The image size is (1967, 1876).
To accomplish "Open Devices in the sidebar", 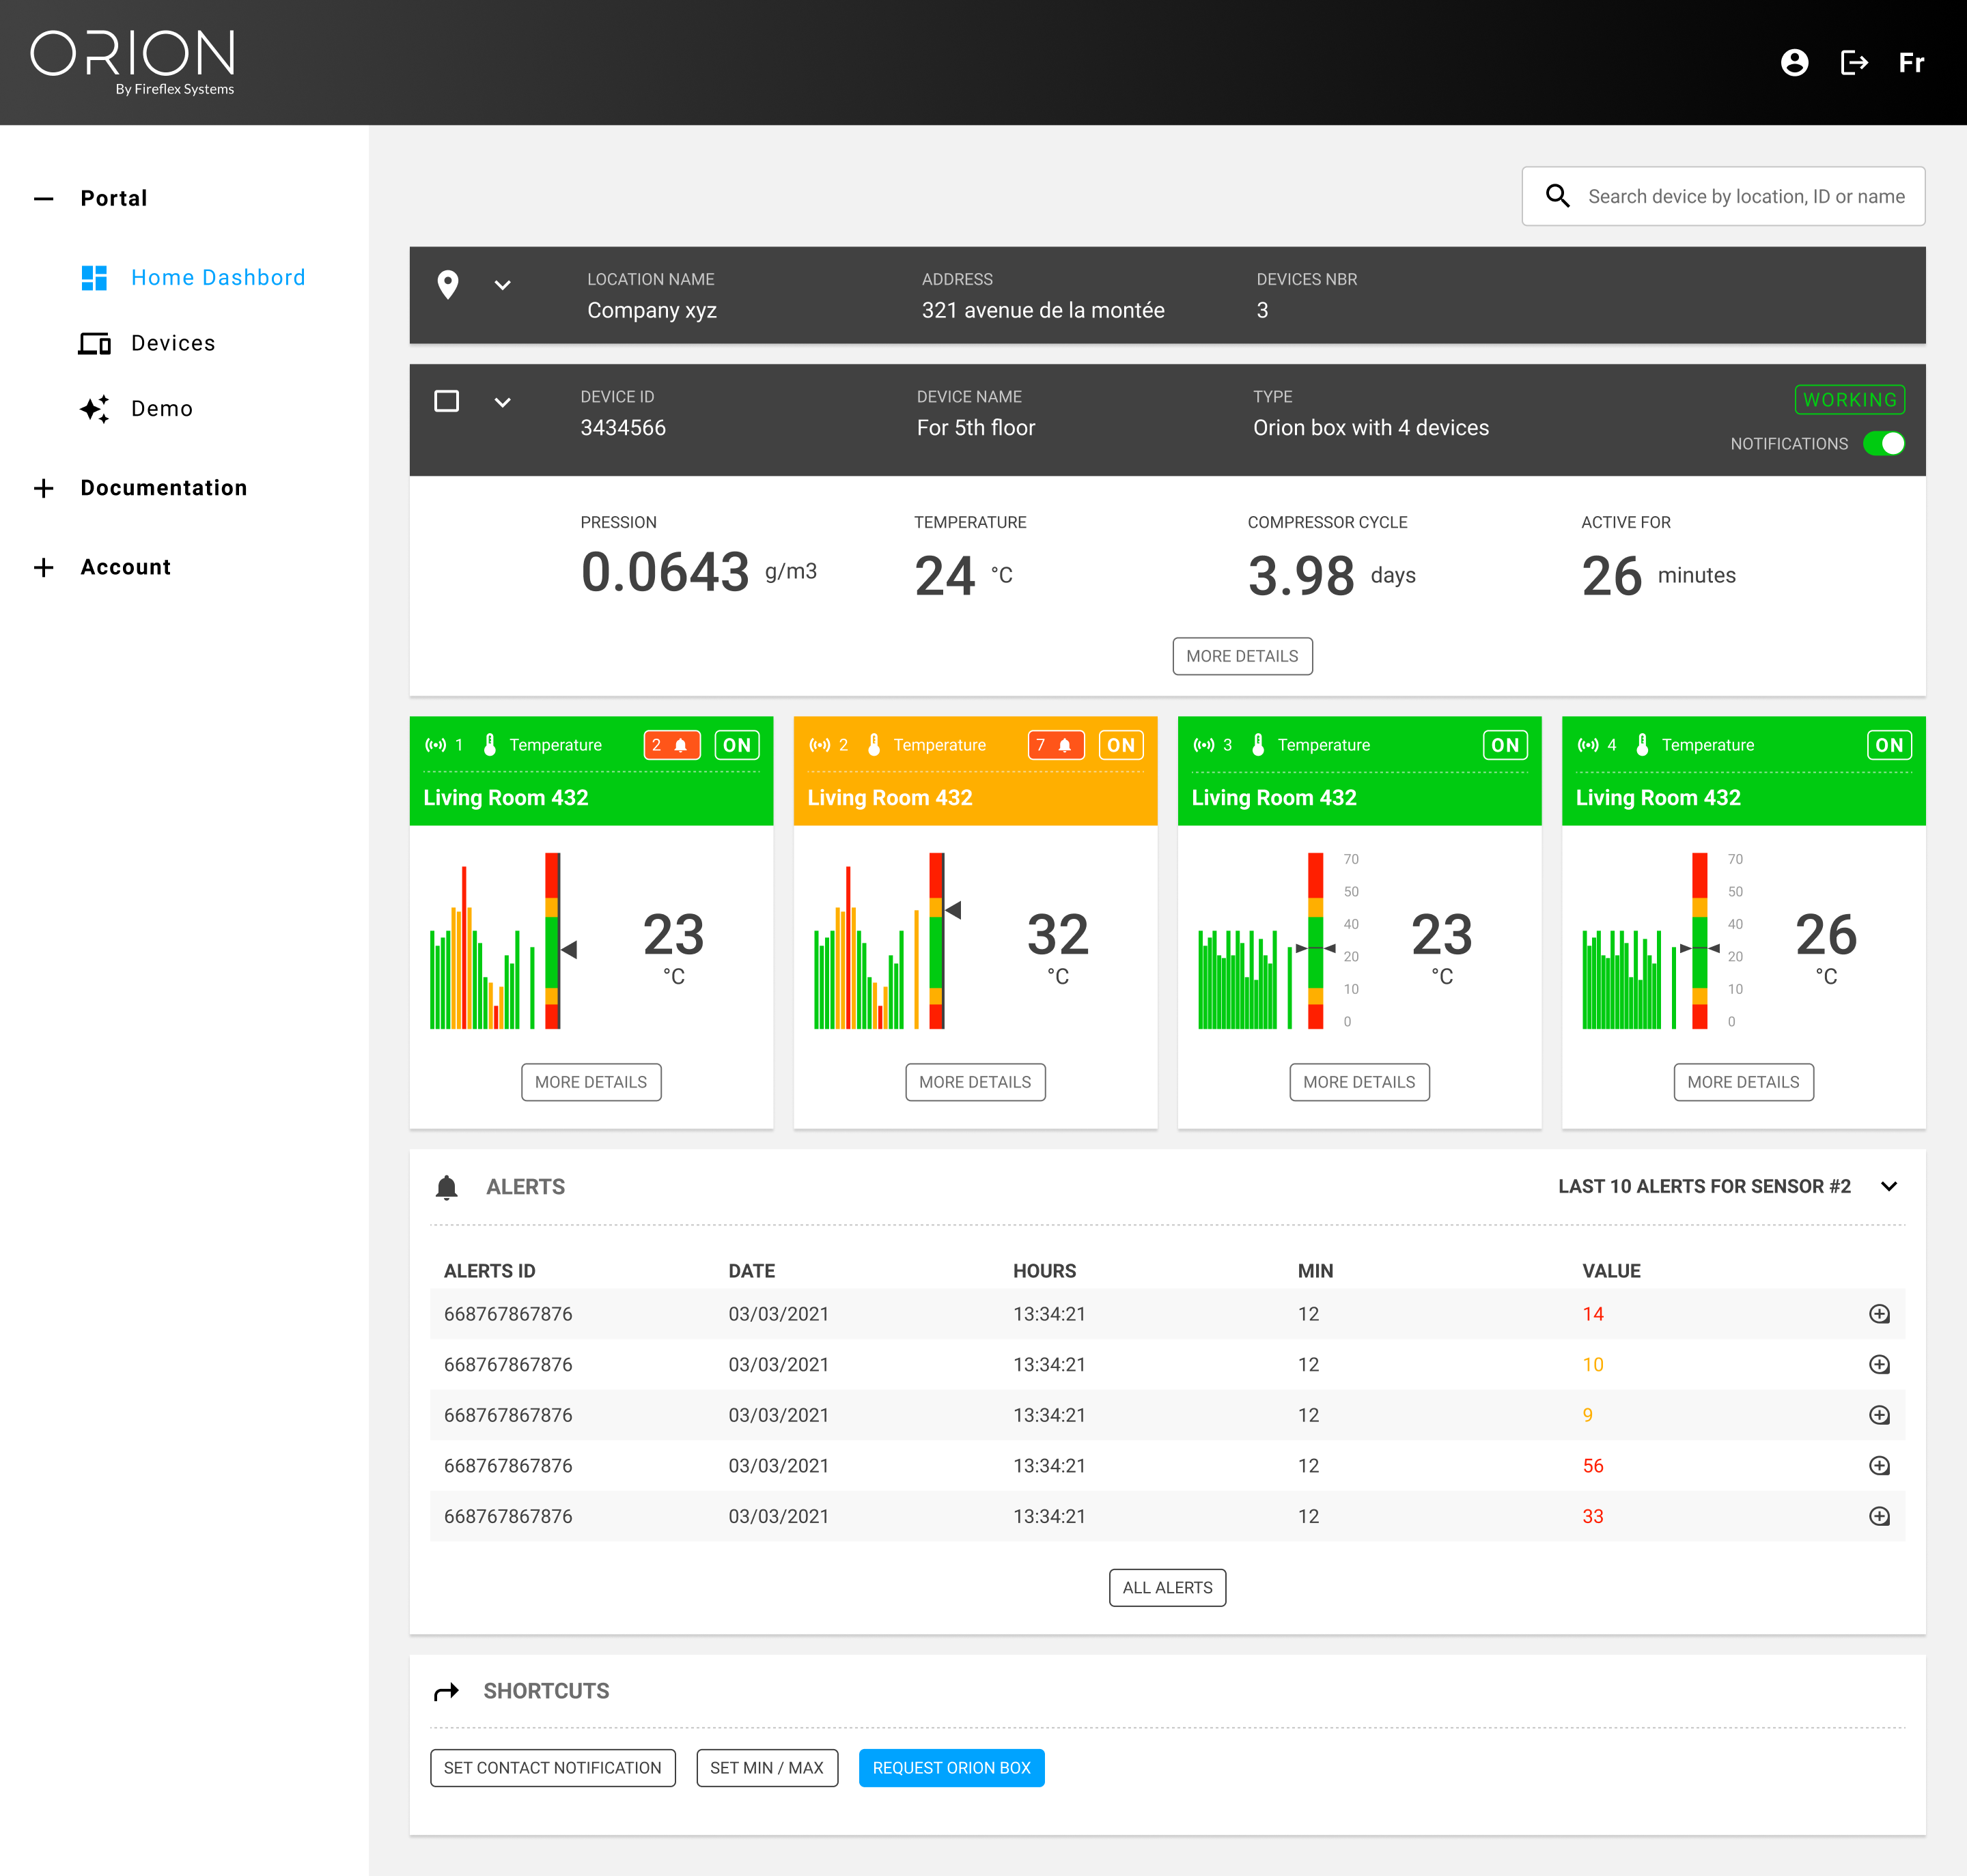I will (x=172, y=343).
